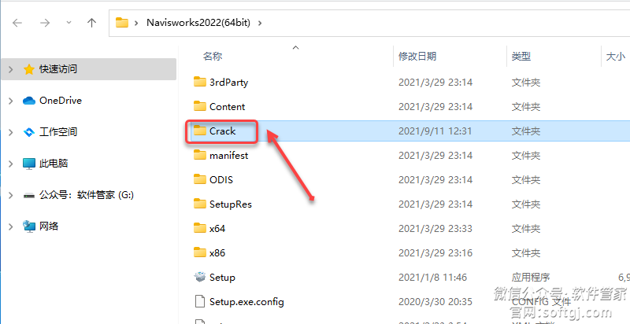Expand the 此电脑 tree node

(x=11, y=164)
